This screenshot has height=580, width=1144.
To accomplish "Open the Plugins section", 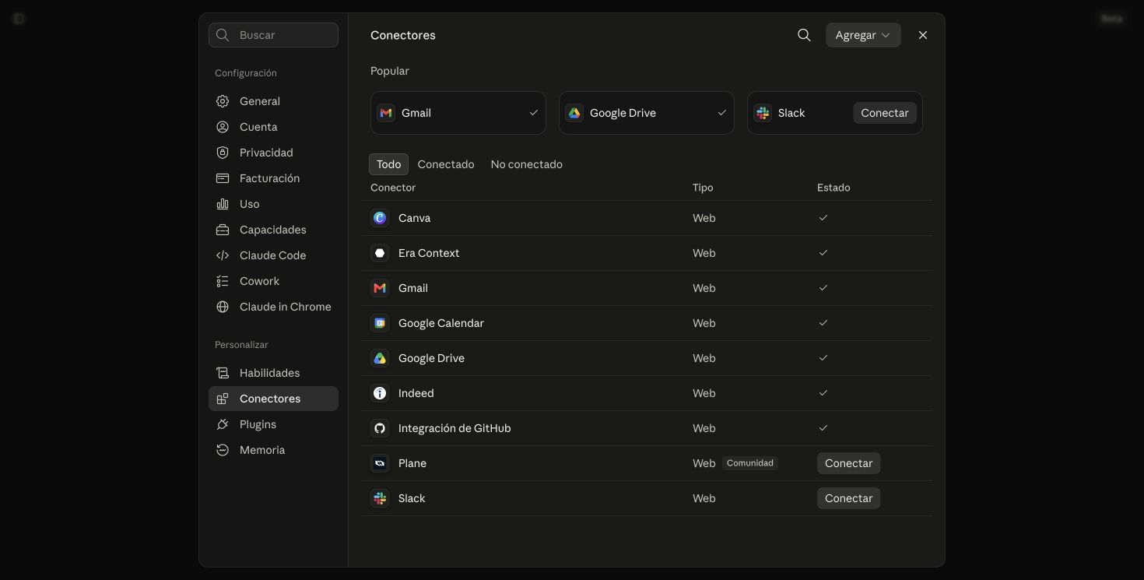I will (273, 424).
